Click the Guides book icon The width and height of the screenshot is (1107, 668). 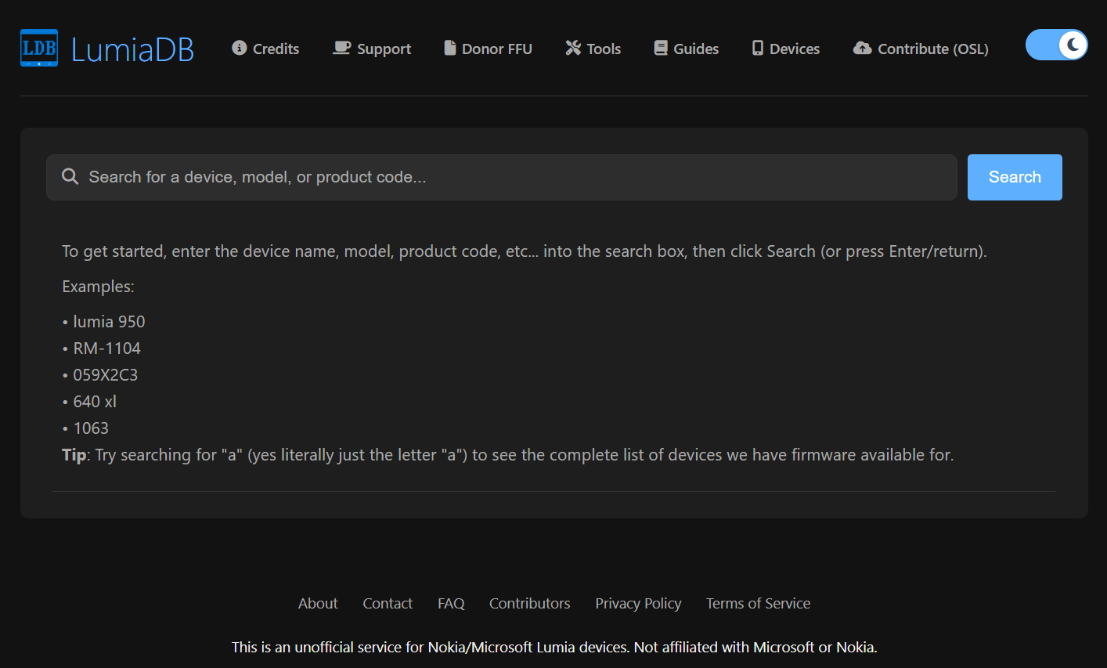point(662,48)
